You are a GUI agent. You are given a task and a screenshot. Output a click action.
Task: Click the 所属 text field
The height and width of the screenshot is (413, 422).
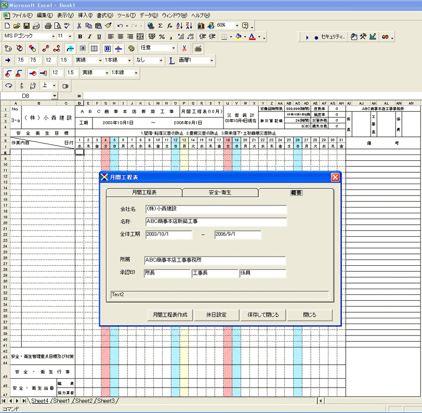pyautogui.click(x=215, y=260)
